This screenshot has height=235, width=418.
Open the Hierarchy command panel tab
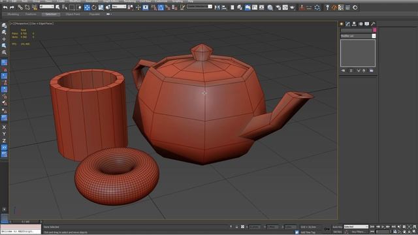(354, 24)
